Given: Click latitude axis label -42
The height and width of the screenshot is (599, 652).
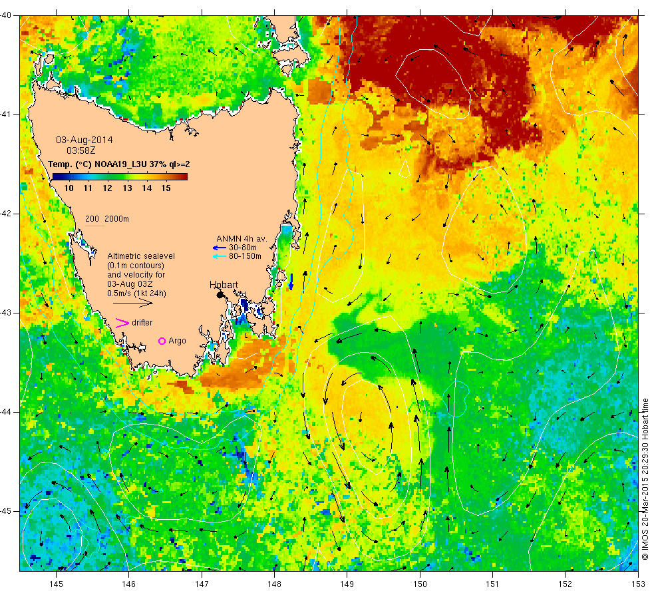Looking at the screenshot, I should (x=6, y=214).
